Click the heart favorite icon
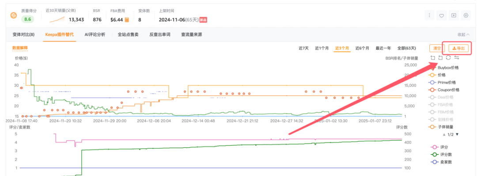 [x=441, y=15]
